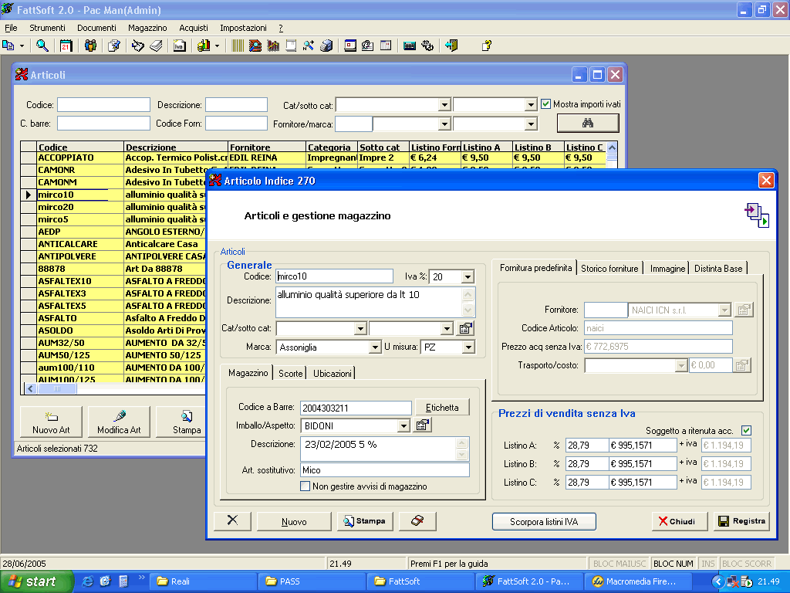This screenshot has height=593, width=790.
Task: Click the bar chart statistics toolbar icon
Action: click(x=273, y=46)
